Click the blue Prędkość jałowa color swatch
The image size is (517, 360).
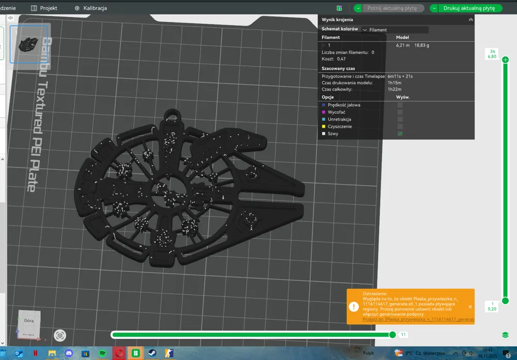(324, 105)
